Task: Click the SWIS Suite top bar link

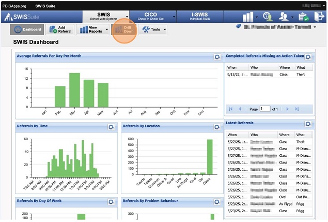Action: (x=45, y=6)
